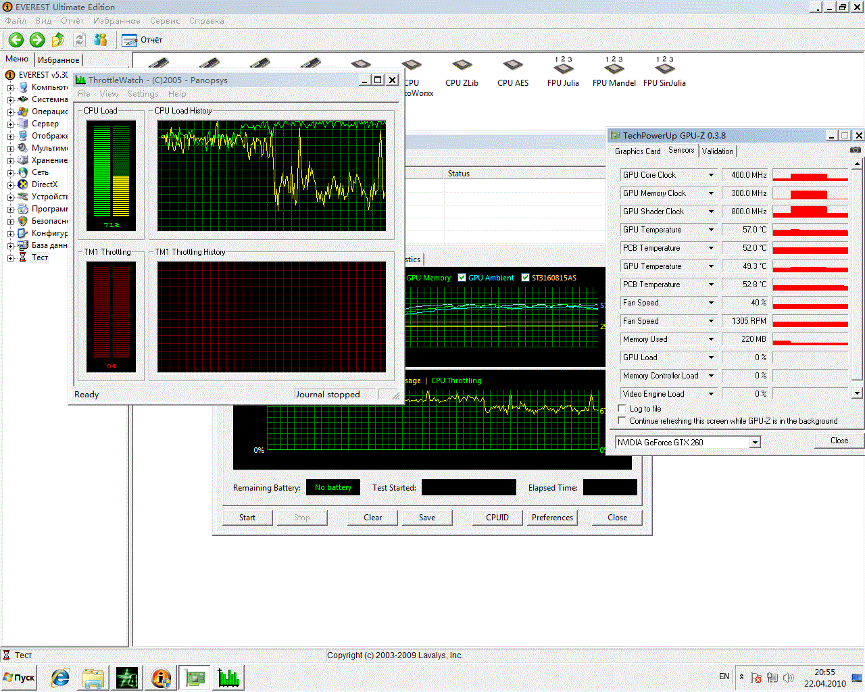Click the Close button in GPU-Z
The height and width of the screenshot is (692, 865).
(x=839, y=441)
